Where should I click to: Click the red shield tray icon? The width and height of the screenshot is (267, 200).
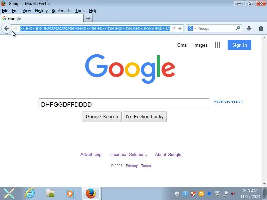pos(193,194)
